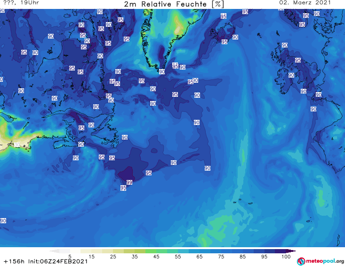
Task: Click the '5' value on the color scale
Action: [x=70, y=256]
